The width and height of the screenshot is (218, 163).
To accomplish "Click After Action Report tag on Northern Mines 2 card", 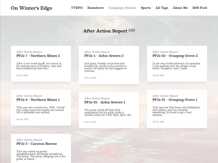I will click(x=29, y=52).
